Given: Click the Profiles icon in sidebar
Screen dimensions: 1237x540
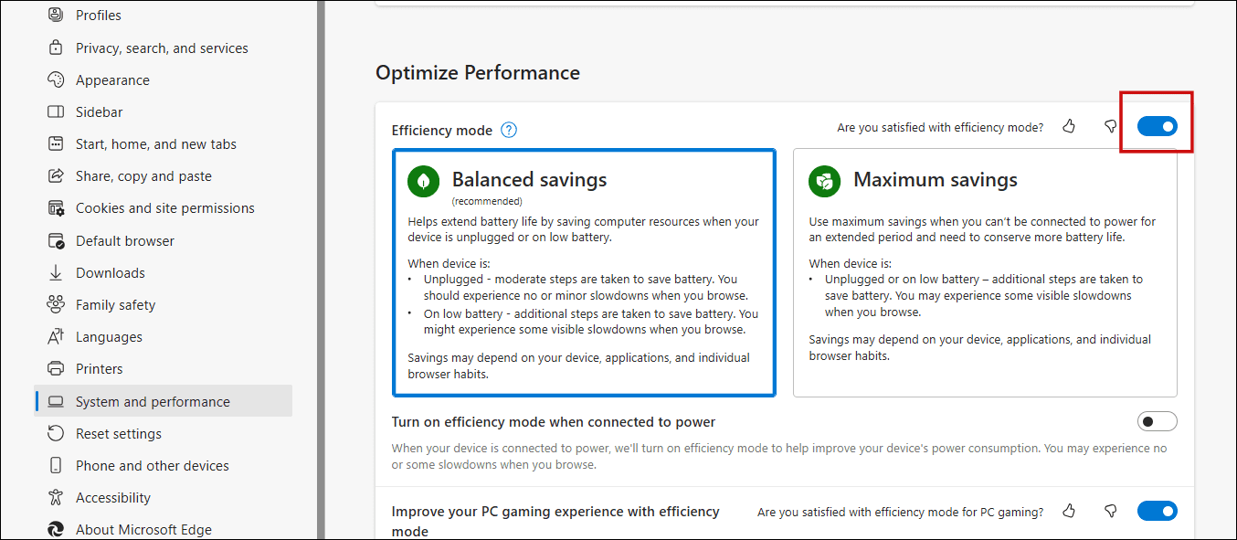Looking at the screenshot, I should click(x=57, y=15).
